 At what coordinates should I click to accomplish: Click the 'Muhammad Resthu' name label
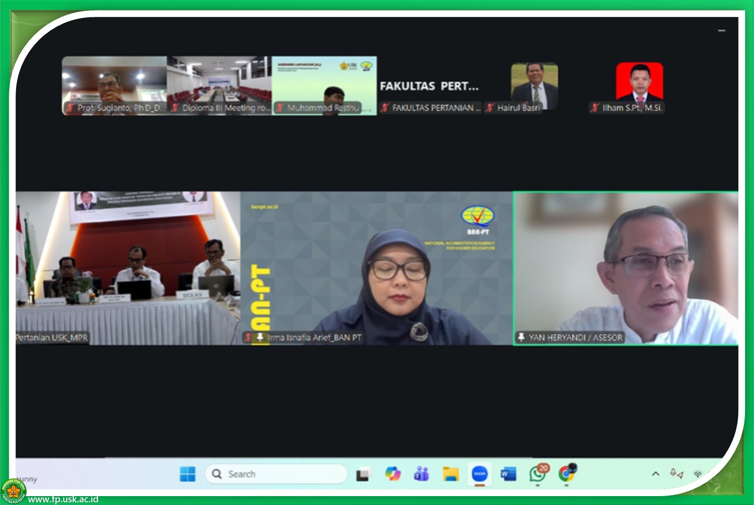323,108
